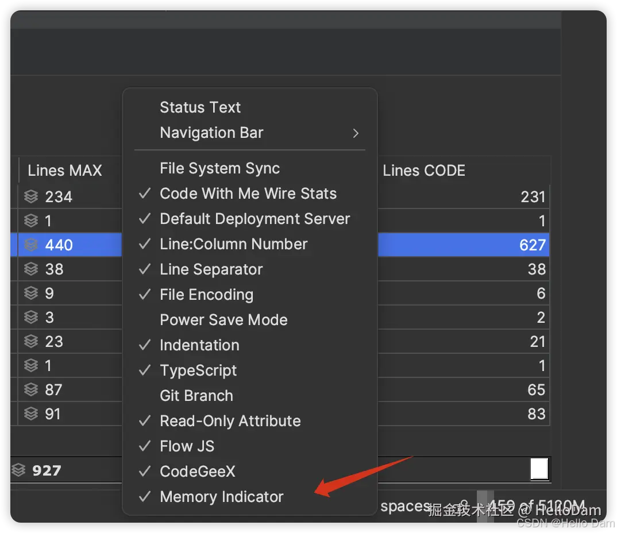Click the layers icon in the highlighted 440 row
This screenshot has width=617, height=533.
pyautogui.click(x=31, y=245)
